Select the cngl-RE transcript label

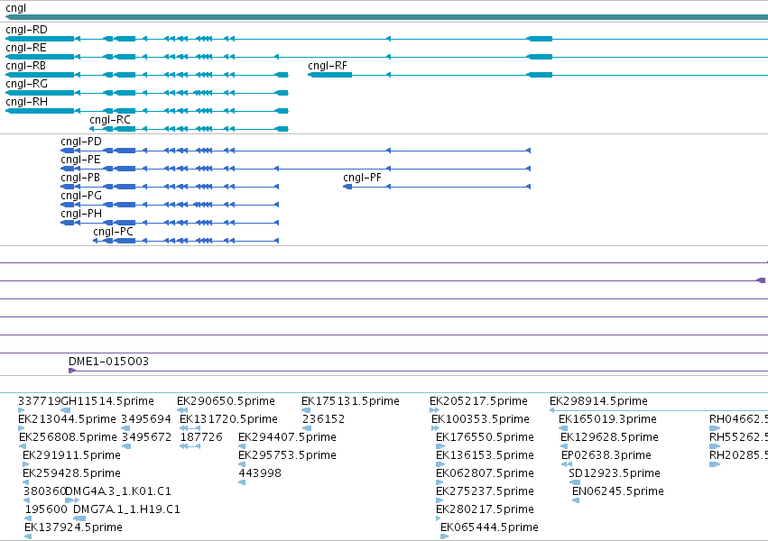coord(26,48)
